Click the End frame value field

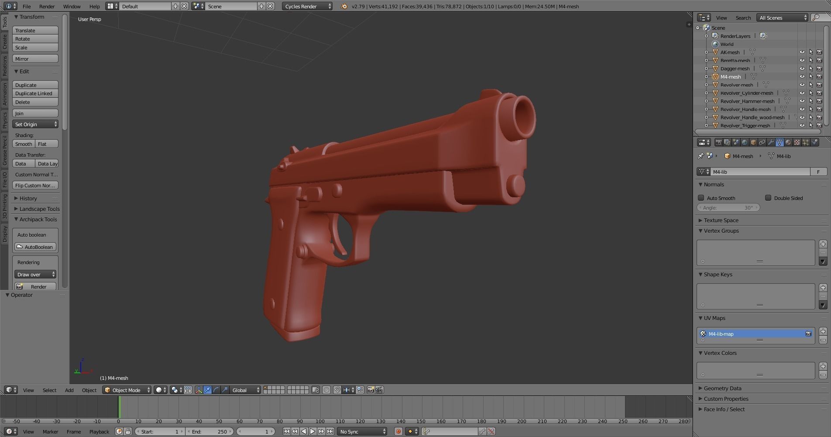tap(209, 431)
